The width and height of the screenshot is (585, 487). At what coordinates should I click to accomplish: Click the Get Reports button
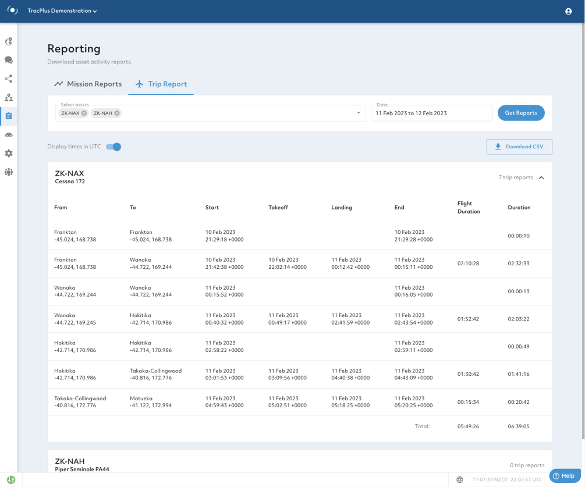pyautogui.click(x=520, y=113)
